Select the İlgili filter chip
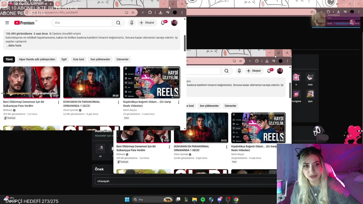Viewport: 363px width, 204px height. (x=64, y=59)
